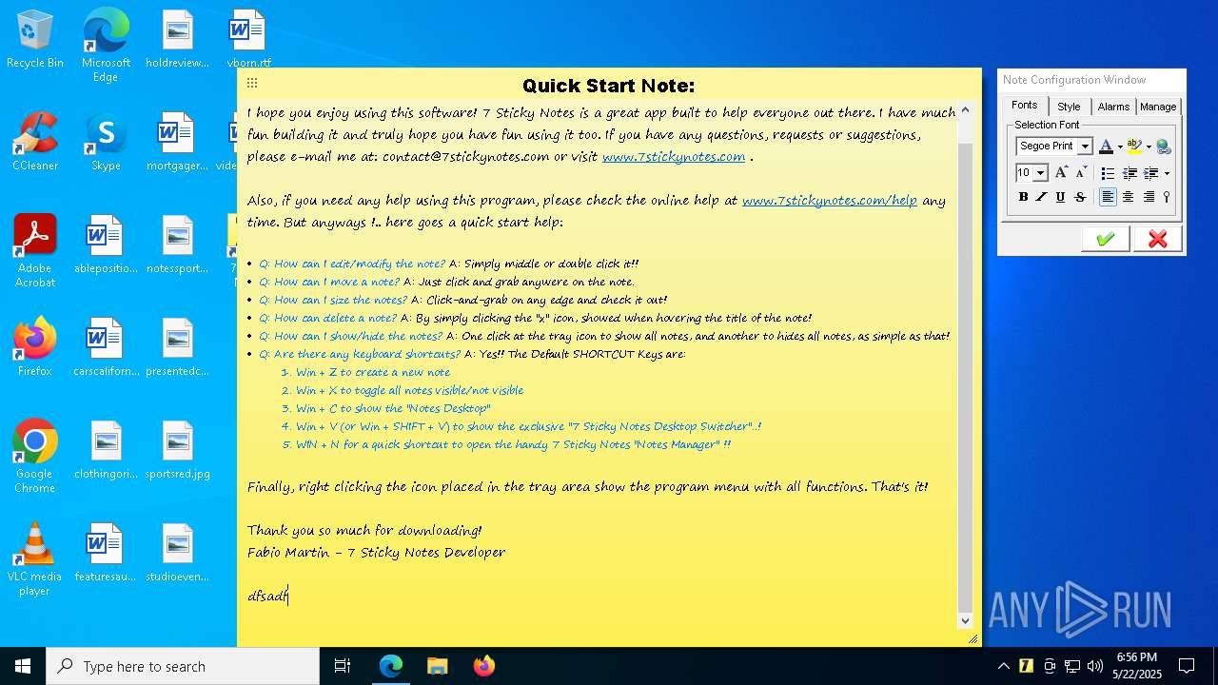1218x685 pixels.
Task: Increase the font size with grow icon
Action: [x=1061, y=172]
